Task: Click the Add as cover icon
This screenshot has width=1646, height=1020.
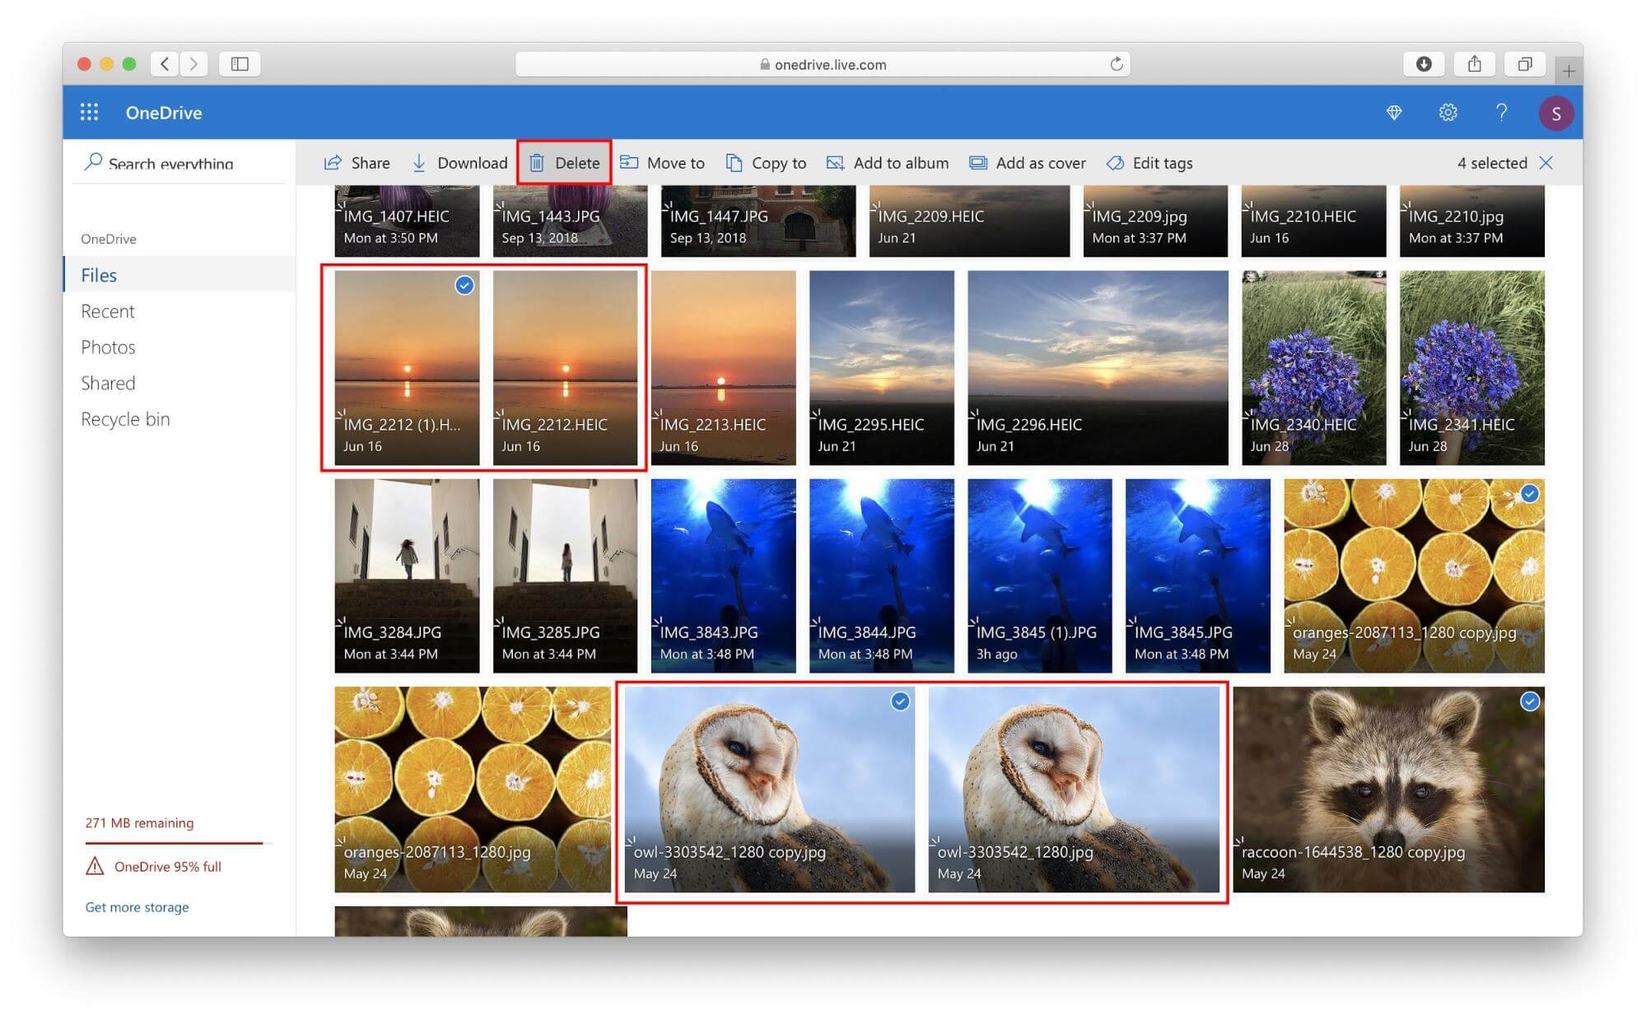Action: (x=978, y=163)
